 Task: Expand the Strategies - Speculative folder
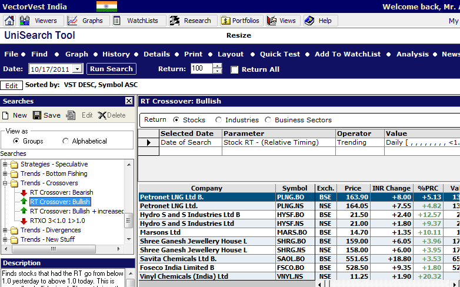tap(5, 164)
